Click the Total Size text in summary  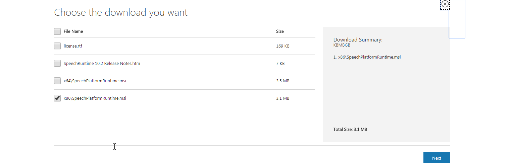click(350, 130)
